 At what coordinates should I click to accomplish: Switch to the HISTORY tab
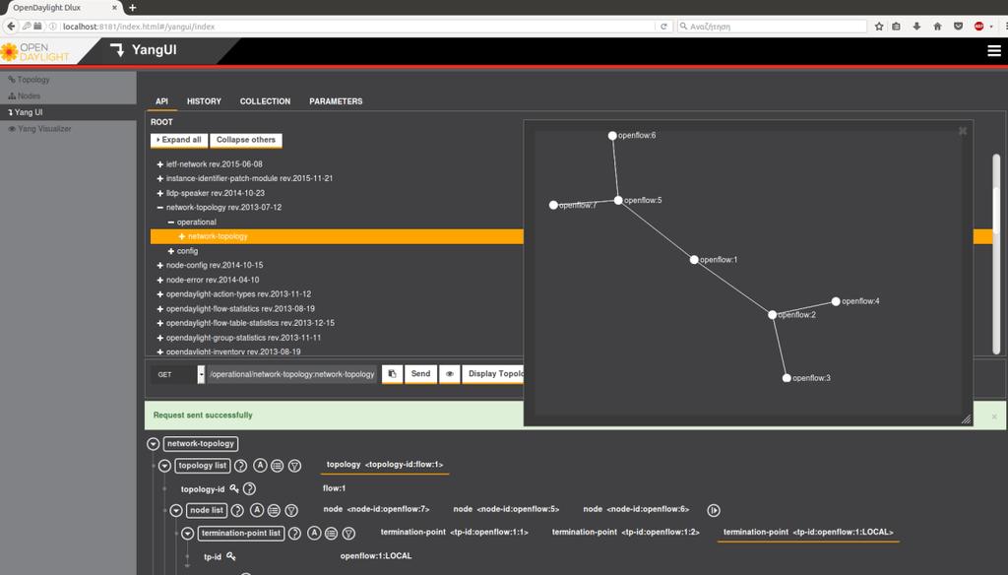204,101
